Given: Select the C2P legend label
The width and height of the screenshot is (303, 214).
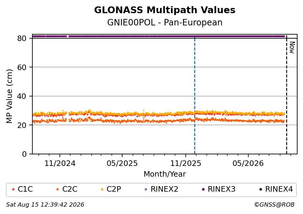Looking at the screenshot, I should click(114, 189).
